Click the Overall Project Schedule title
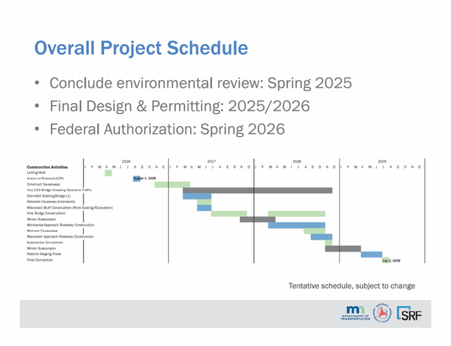 click(140, 47)
